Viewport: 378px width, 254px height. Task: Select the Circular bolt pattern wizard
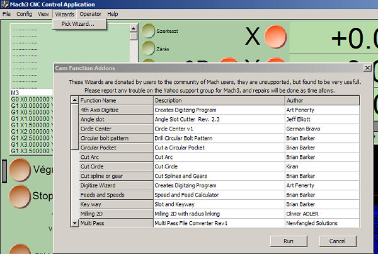[116, 138]
